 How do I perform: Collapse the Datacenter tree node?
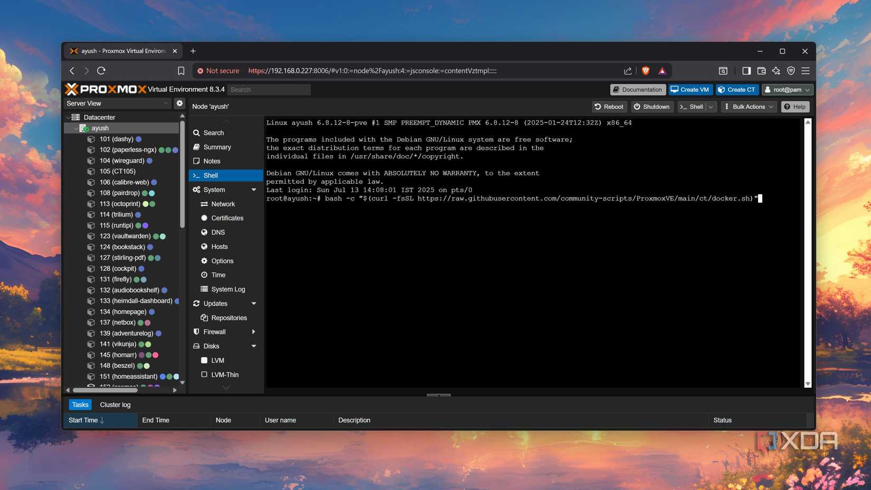[68, 117]
